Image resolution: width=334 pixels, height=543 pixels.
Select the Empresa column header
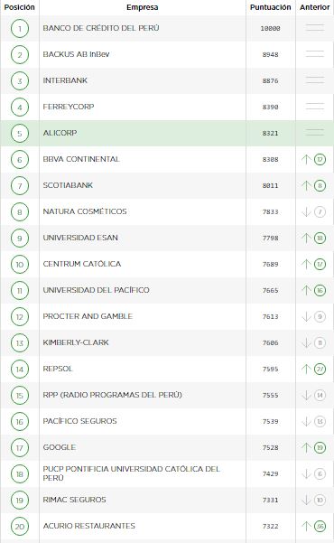[143, 7]
